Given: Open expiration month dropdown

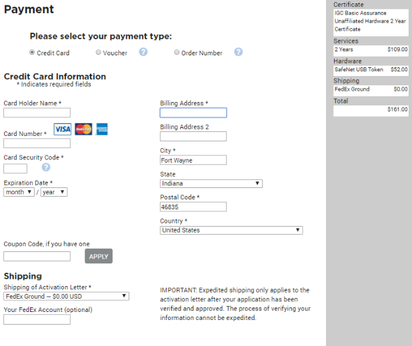Looking at the screenshot, I should tap(19, 192).
